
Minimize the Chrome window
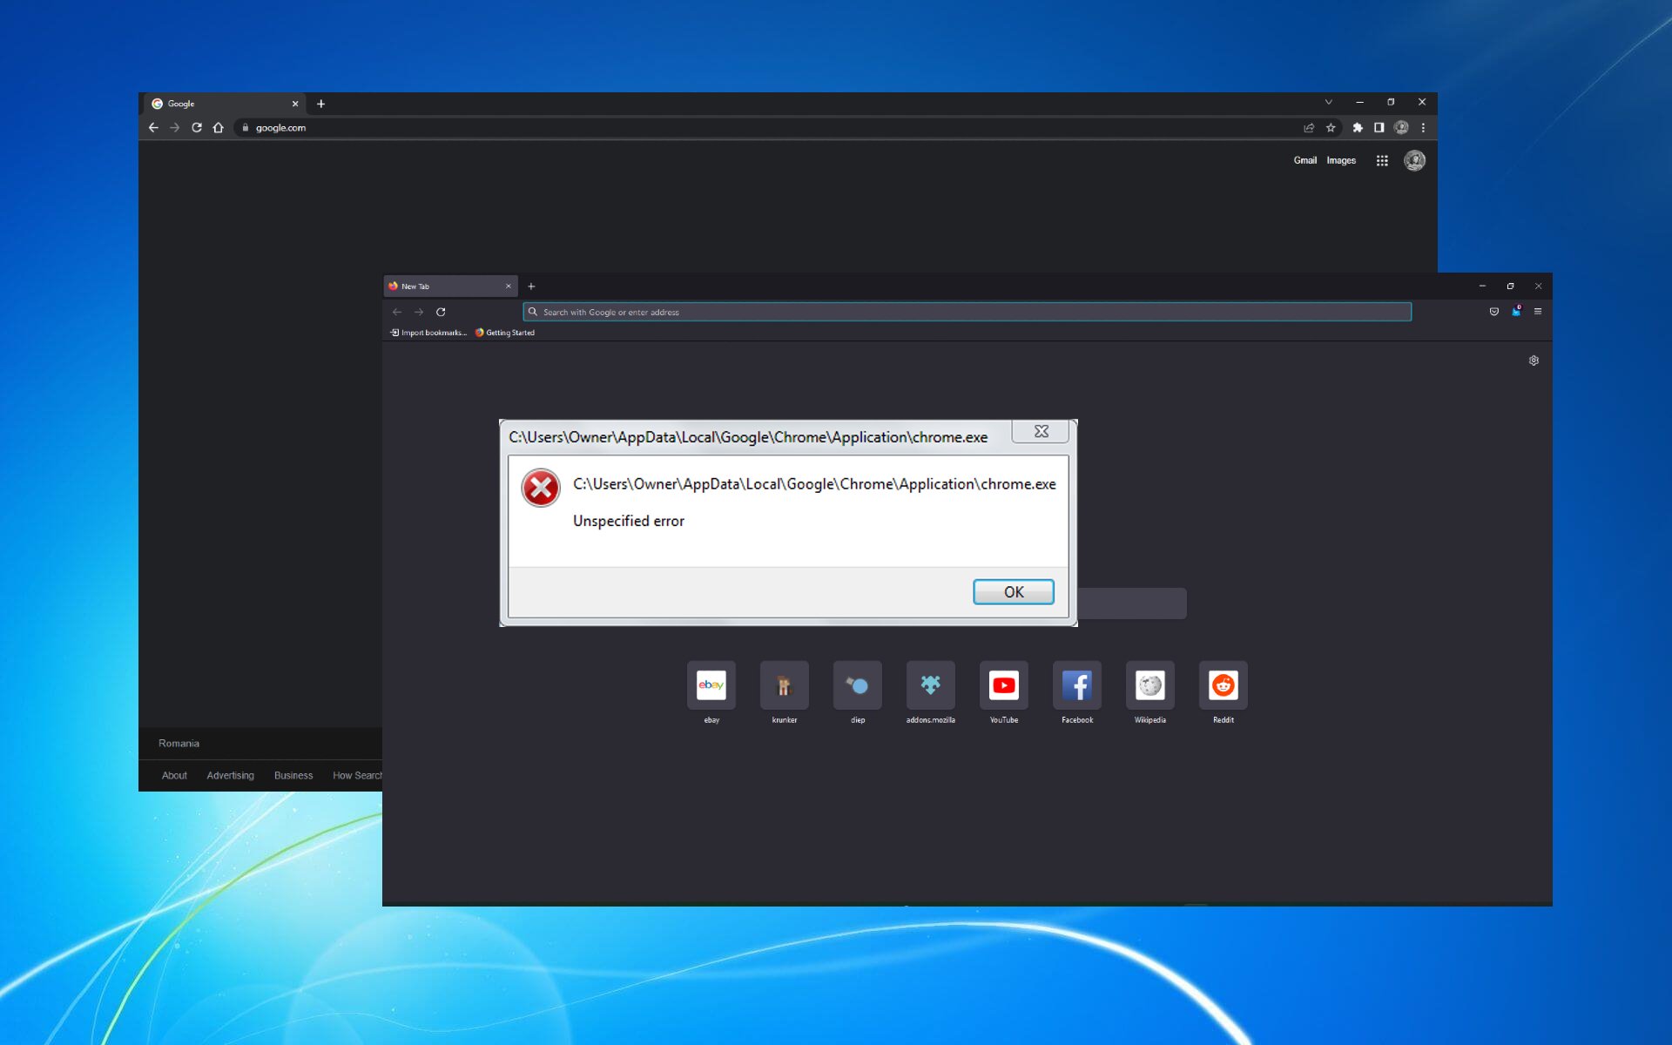[x=1359, y=103]
